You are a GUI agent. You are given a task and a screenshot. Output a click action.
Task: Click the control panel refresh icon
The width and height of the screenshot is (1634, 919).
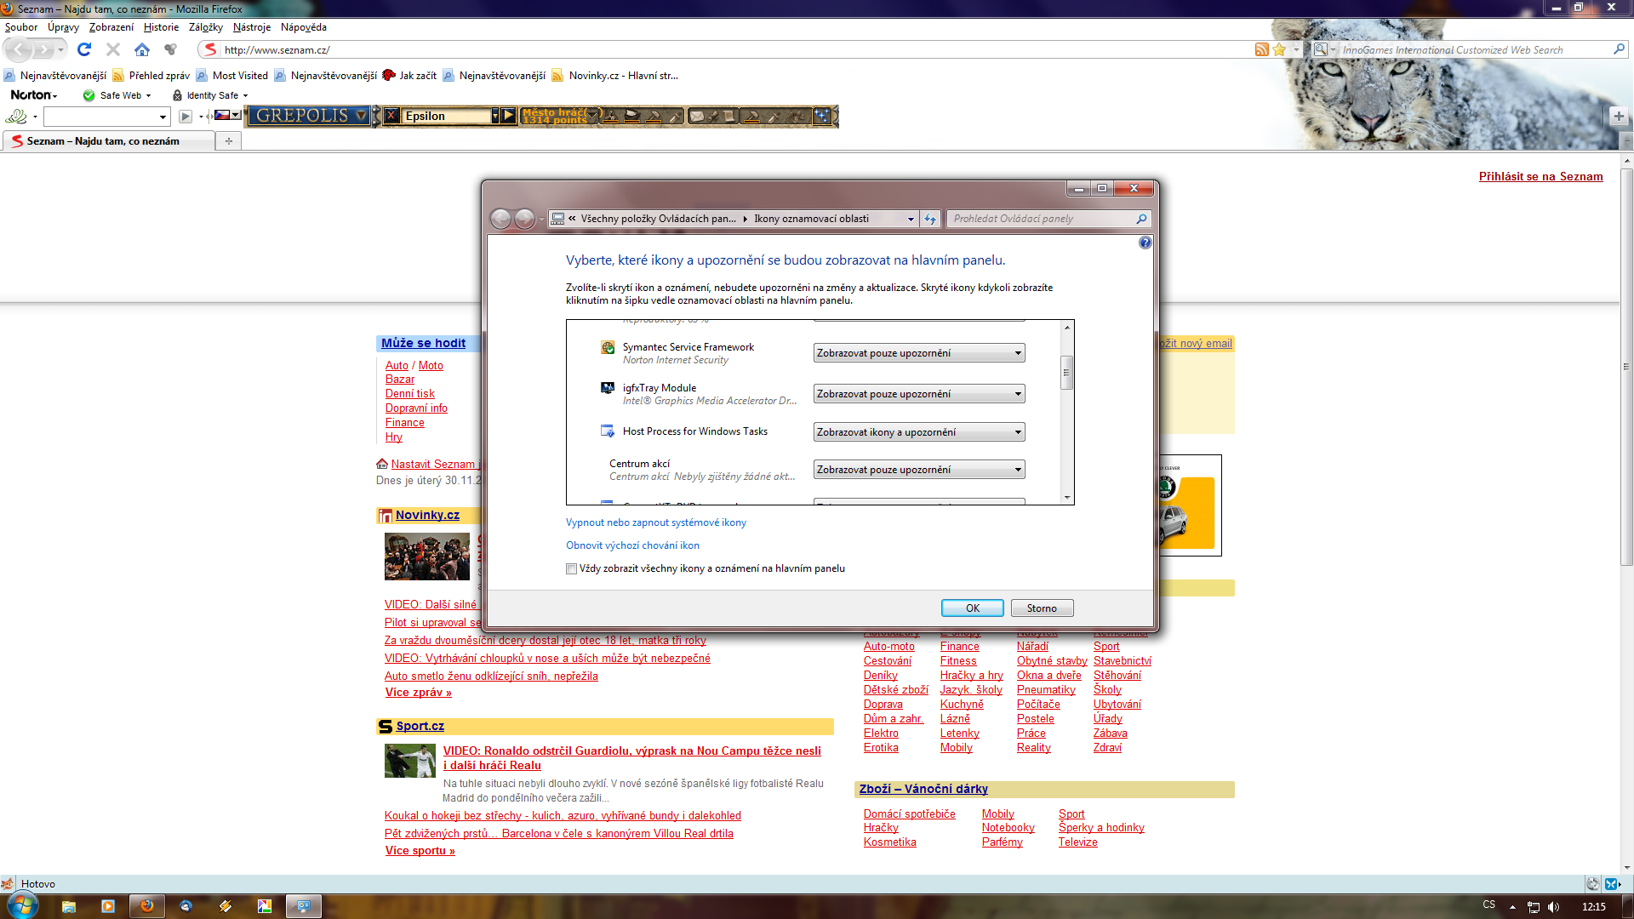tap(930, 219)
